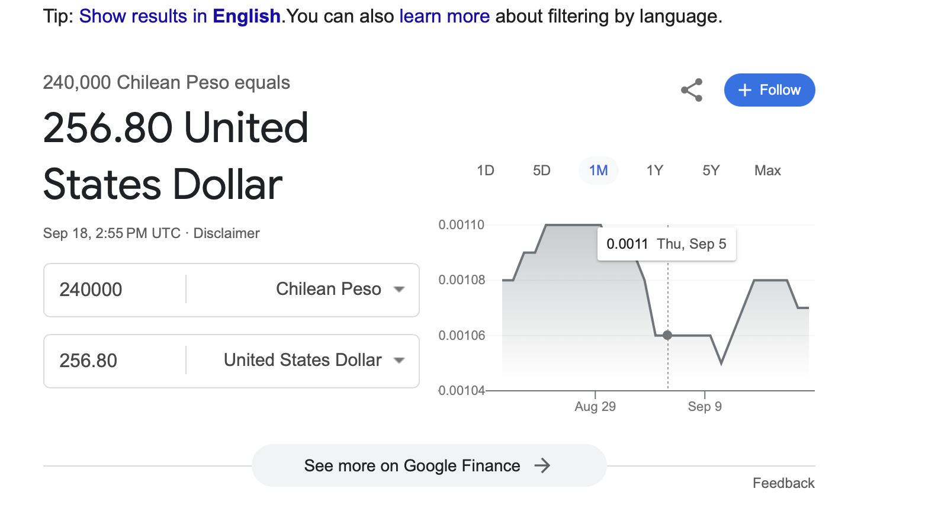938x527 pixels.
Task: Switch chart range to 1Y
Action: click(x=655, y=171)
